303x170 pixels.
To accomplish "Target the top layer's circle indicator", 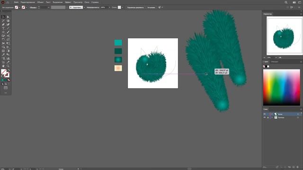I will tap(298, 114).
